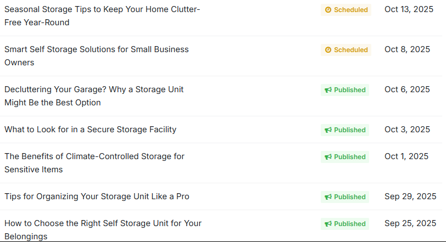This screenshot has width=446, height=242.
Task: Click megaphone icon on Sep 29 Published badge
Action: point(328,197)
